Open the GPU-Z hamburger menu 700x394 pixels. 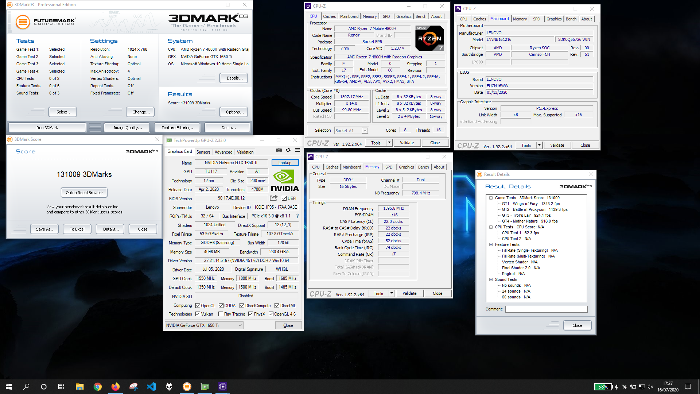point(297,150)
